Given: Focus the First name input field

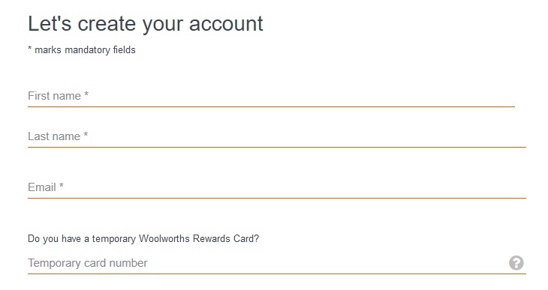Looking at the screenshot, I should pyautogui.click(x=271, y=96).
